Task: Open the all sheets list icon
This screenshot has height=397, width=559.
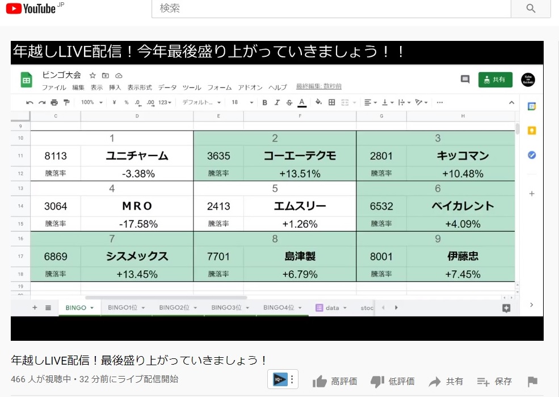Action: coord(48,307)
